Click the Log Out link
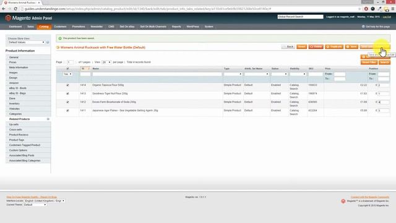The width and height of the screenshot is (396, 223). [387, 17]
